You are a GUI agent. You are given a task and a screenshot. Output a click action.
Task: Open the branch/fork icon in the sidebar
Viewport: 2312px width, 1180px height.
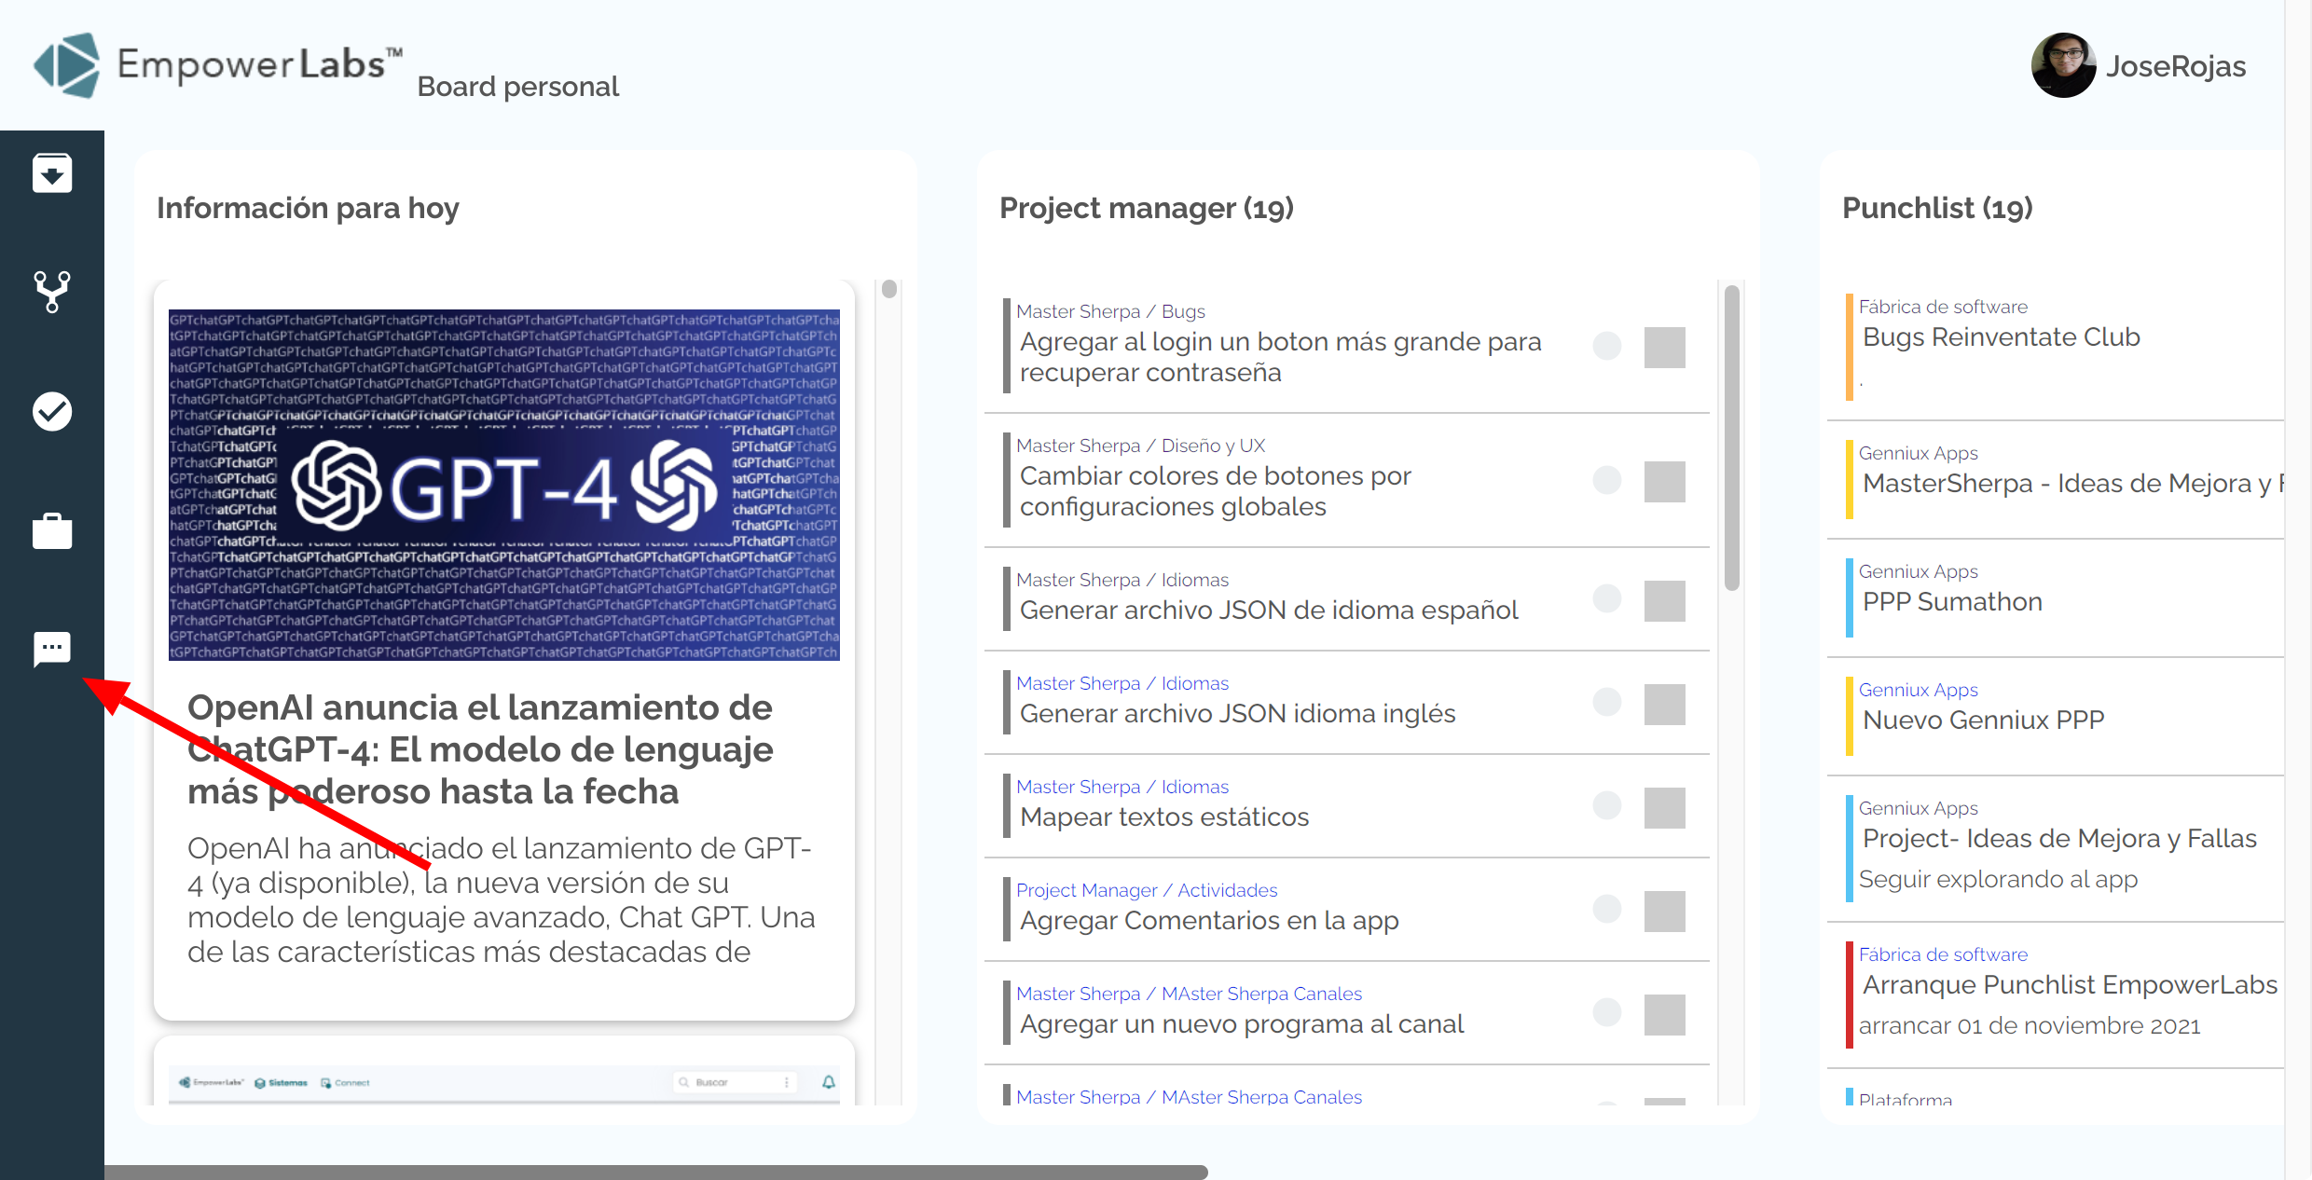[x=52, y=292]
